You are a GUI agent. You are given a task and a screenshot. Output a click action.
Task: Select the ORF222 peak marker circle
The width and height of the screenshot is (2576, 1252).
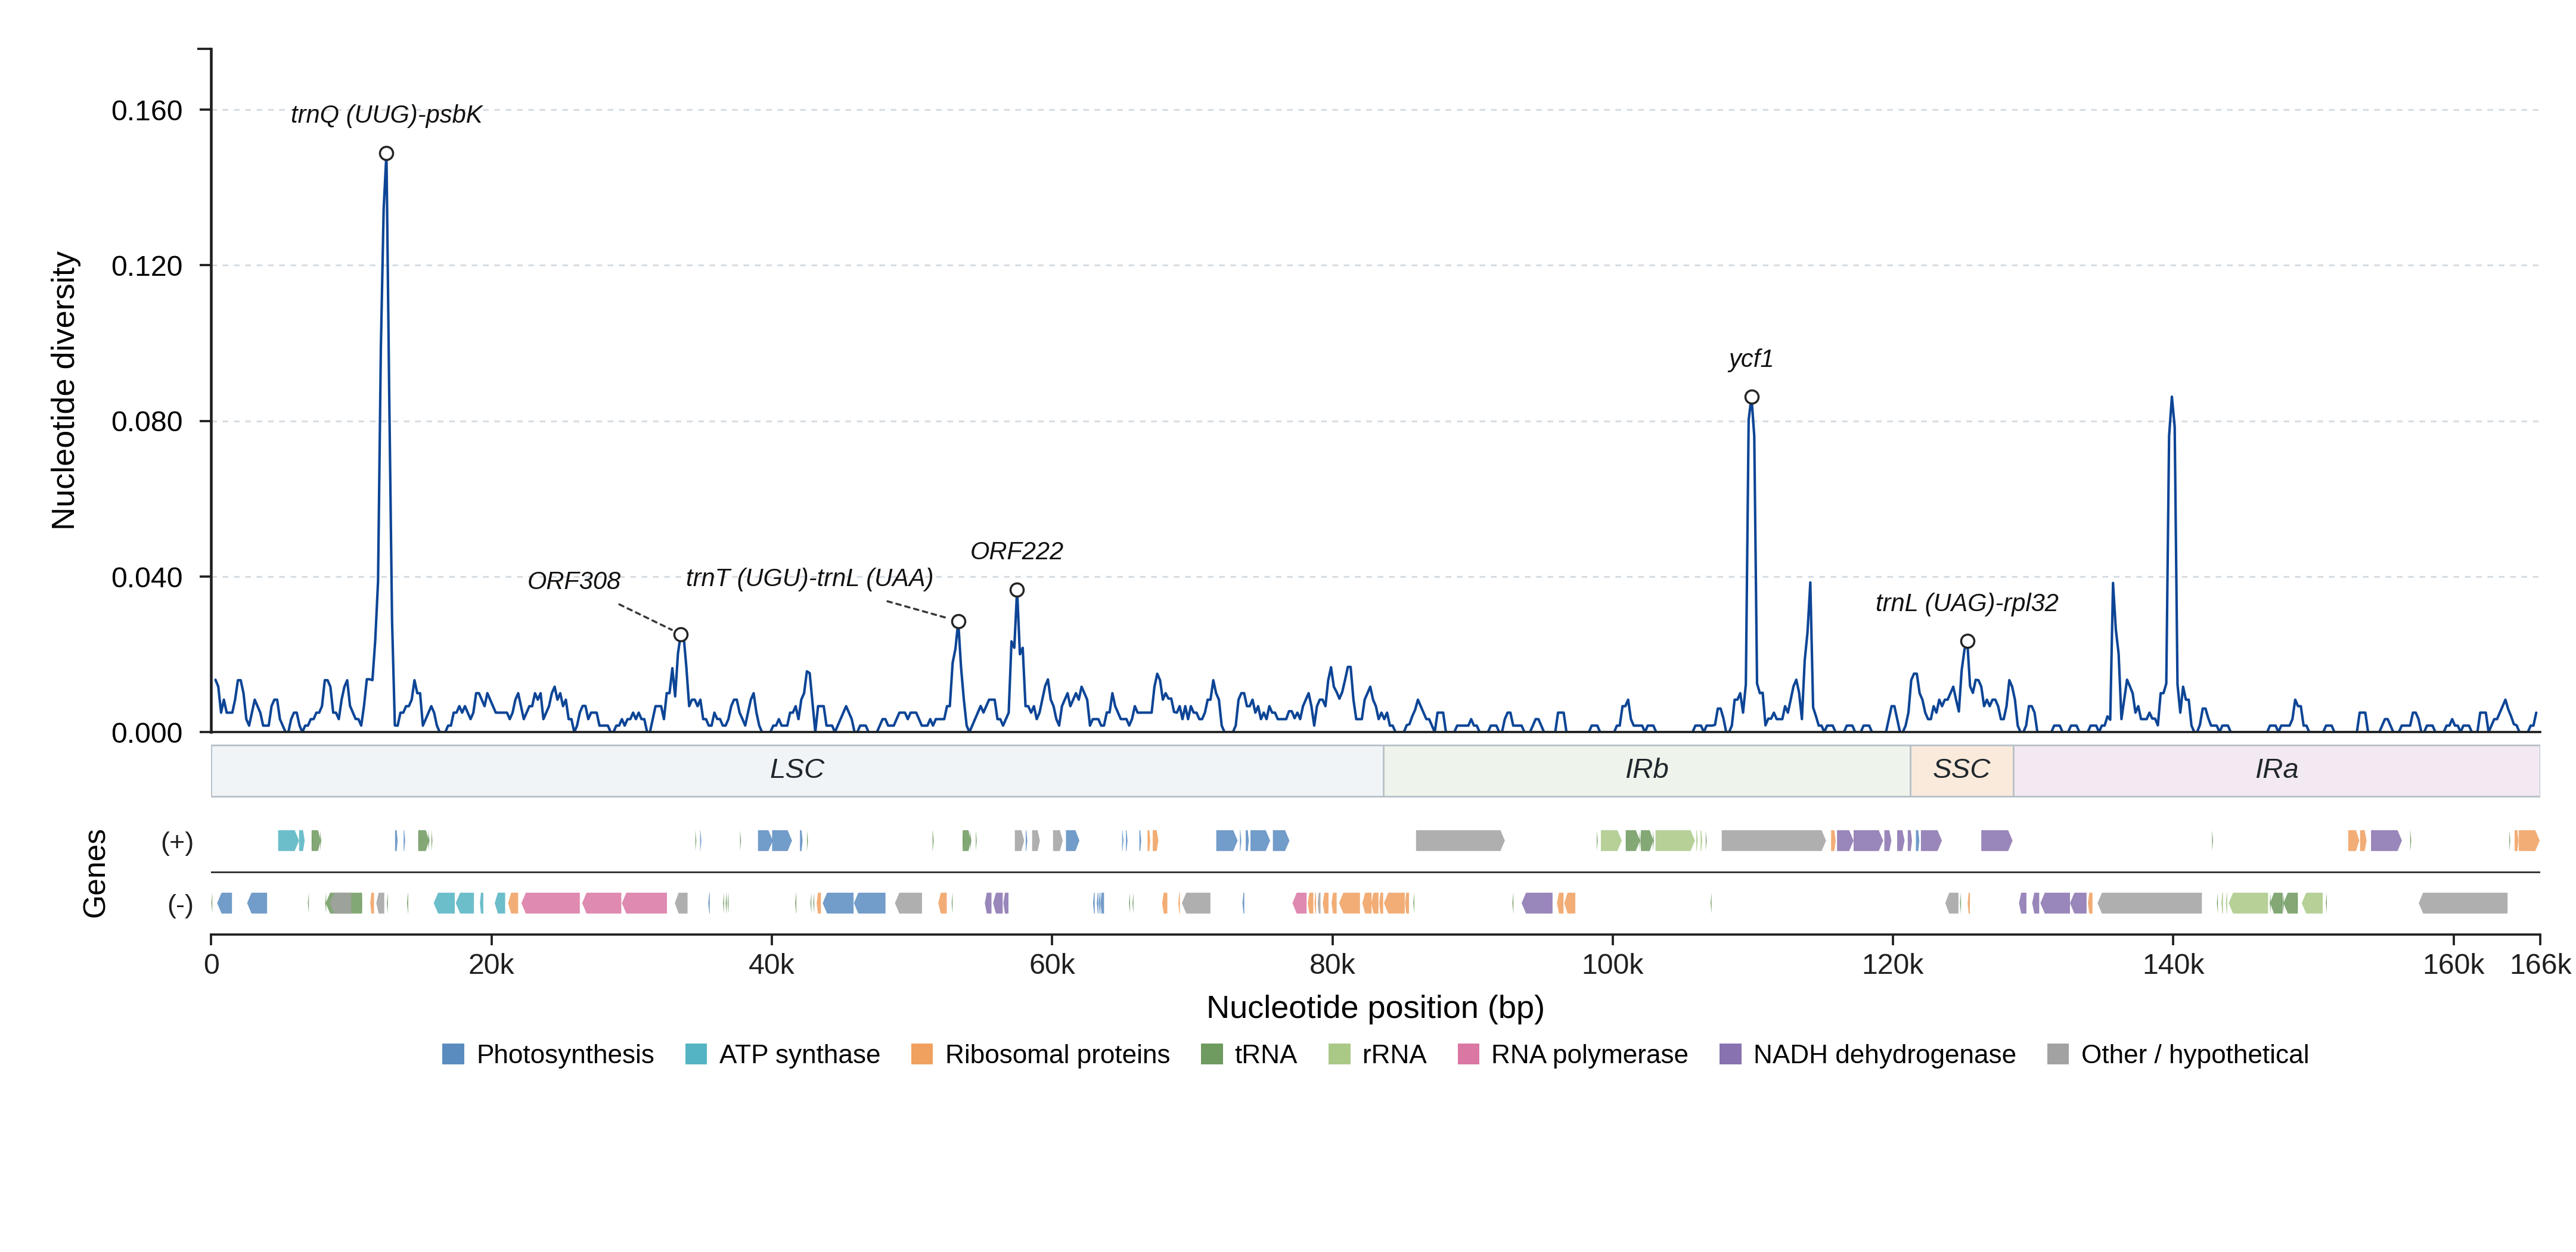click(x=1017, y=590)
